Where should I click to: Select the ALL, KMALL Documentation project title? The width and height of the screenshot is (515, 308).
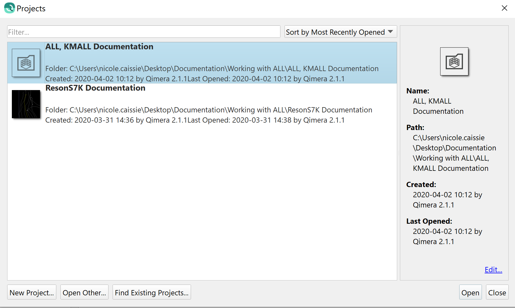[99, 47]
